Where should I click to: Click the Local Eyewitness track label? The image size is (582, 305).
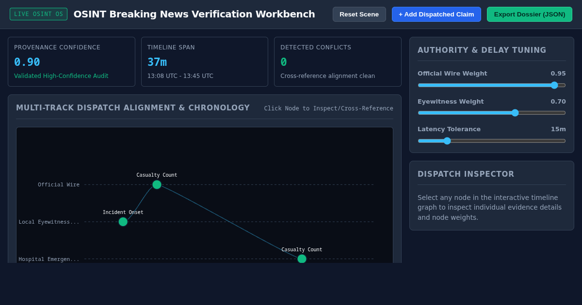point(49,222)
